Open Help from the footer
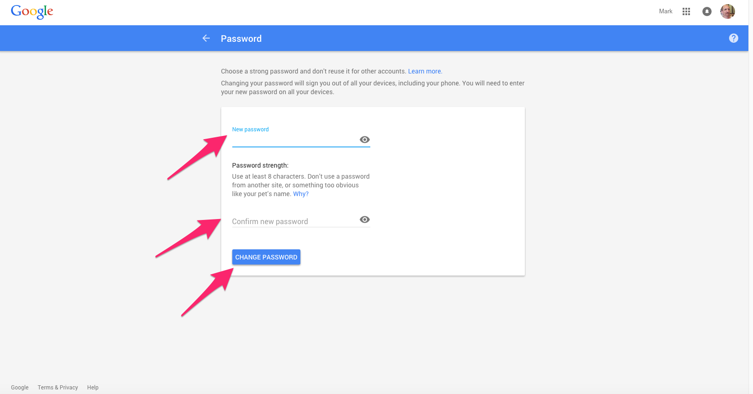The height and width of the screenshot is (394, 753). pyautogui.click(x=92, y=387)
